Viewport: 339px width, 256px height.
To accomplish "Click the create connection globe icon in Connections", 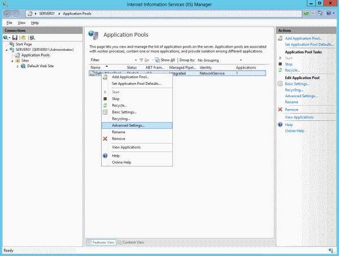I will click(6, 38).
